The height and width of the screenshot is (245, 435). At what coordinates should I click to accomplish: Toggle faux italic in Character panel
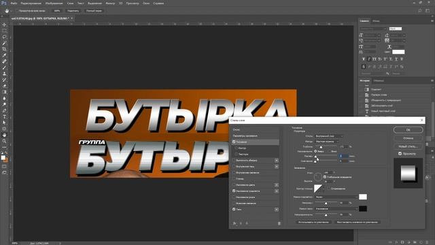pos(369,59)
